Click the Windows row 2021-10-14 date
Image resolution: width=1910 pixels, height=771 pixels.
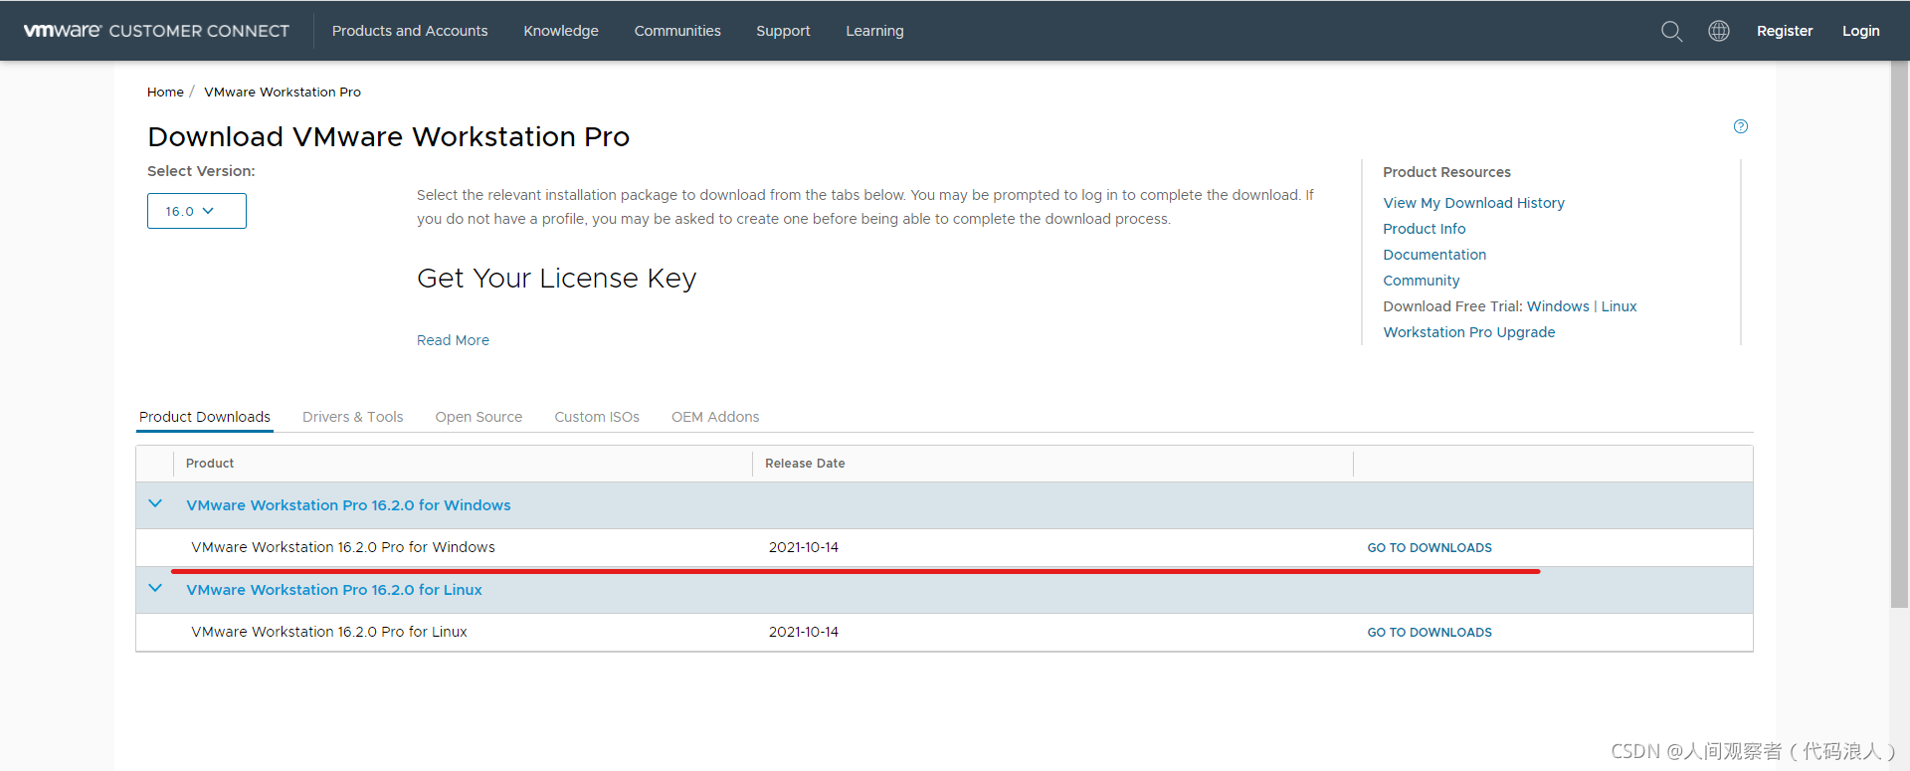(804, 547)
